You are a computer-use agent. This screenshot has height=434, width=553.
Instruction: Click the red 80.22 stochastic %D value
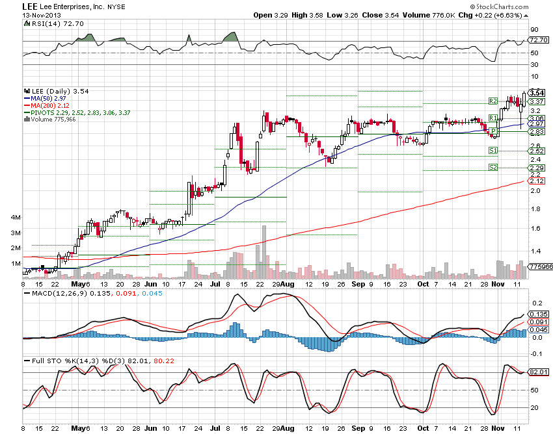pyautogui.click(x=164, y=361)
